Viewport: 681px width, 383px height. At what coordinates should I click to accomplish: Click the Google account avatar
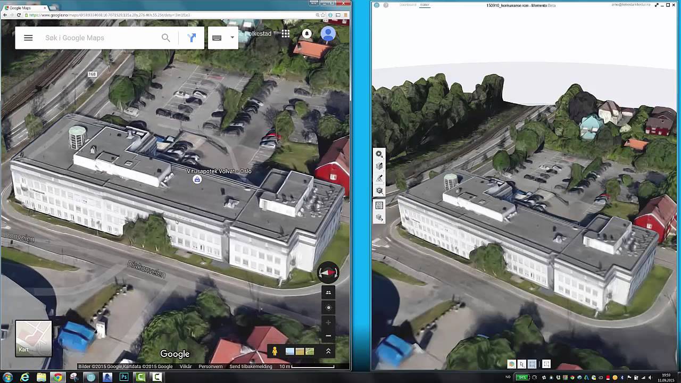coord(328,34)
